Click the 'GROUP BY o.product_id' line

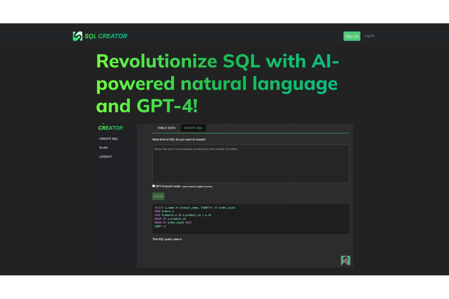pyautogui.click(x=170, y=219)
